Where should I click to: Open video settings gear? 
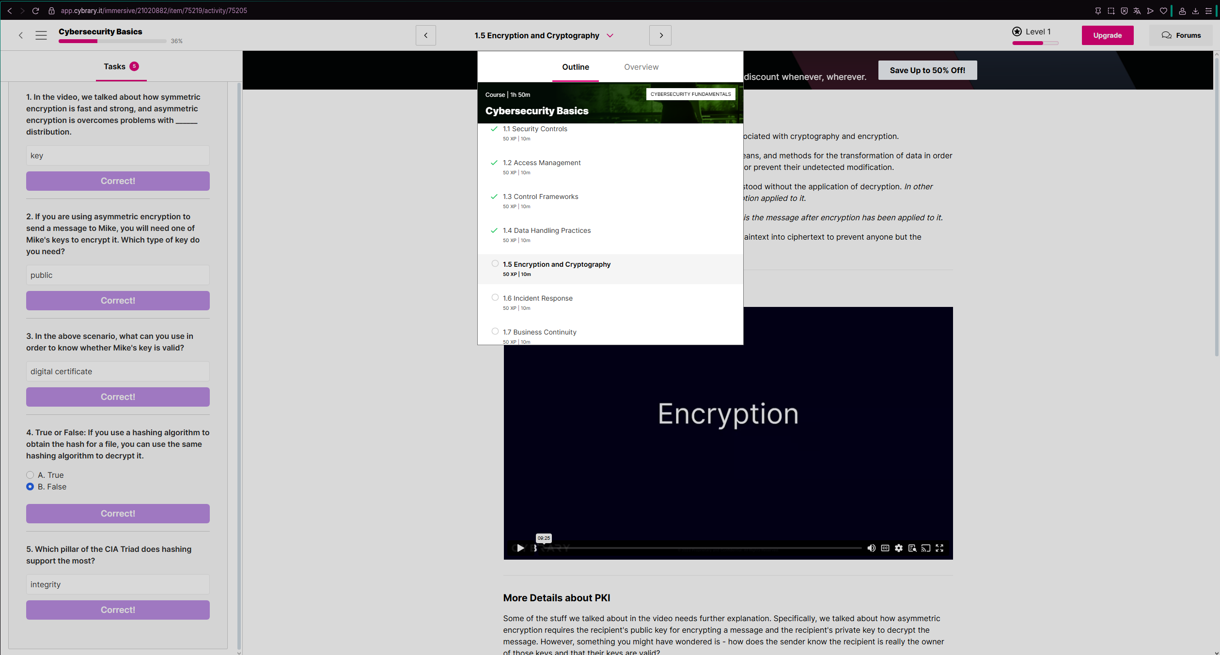click(899, 548)
